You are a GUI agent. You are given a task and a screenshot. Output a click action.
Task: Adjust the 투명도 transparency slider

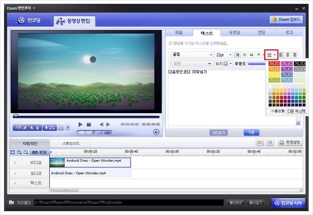coord(257,64)
